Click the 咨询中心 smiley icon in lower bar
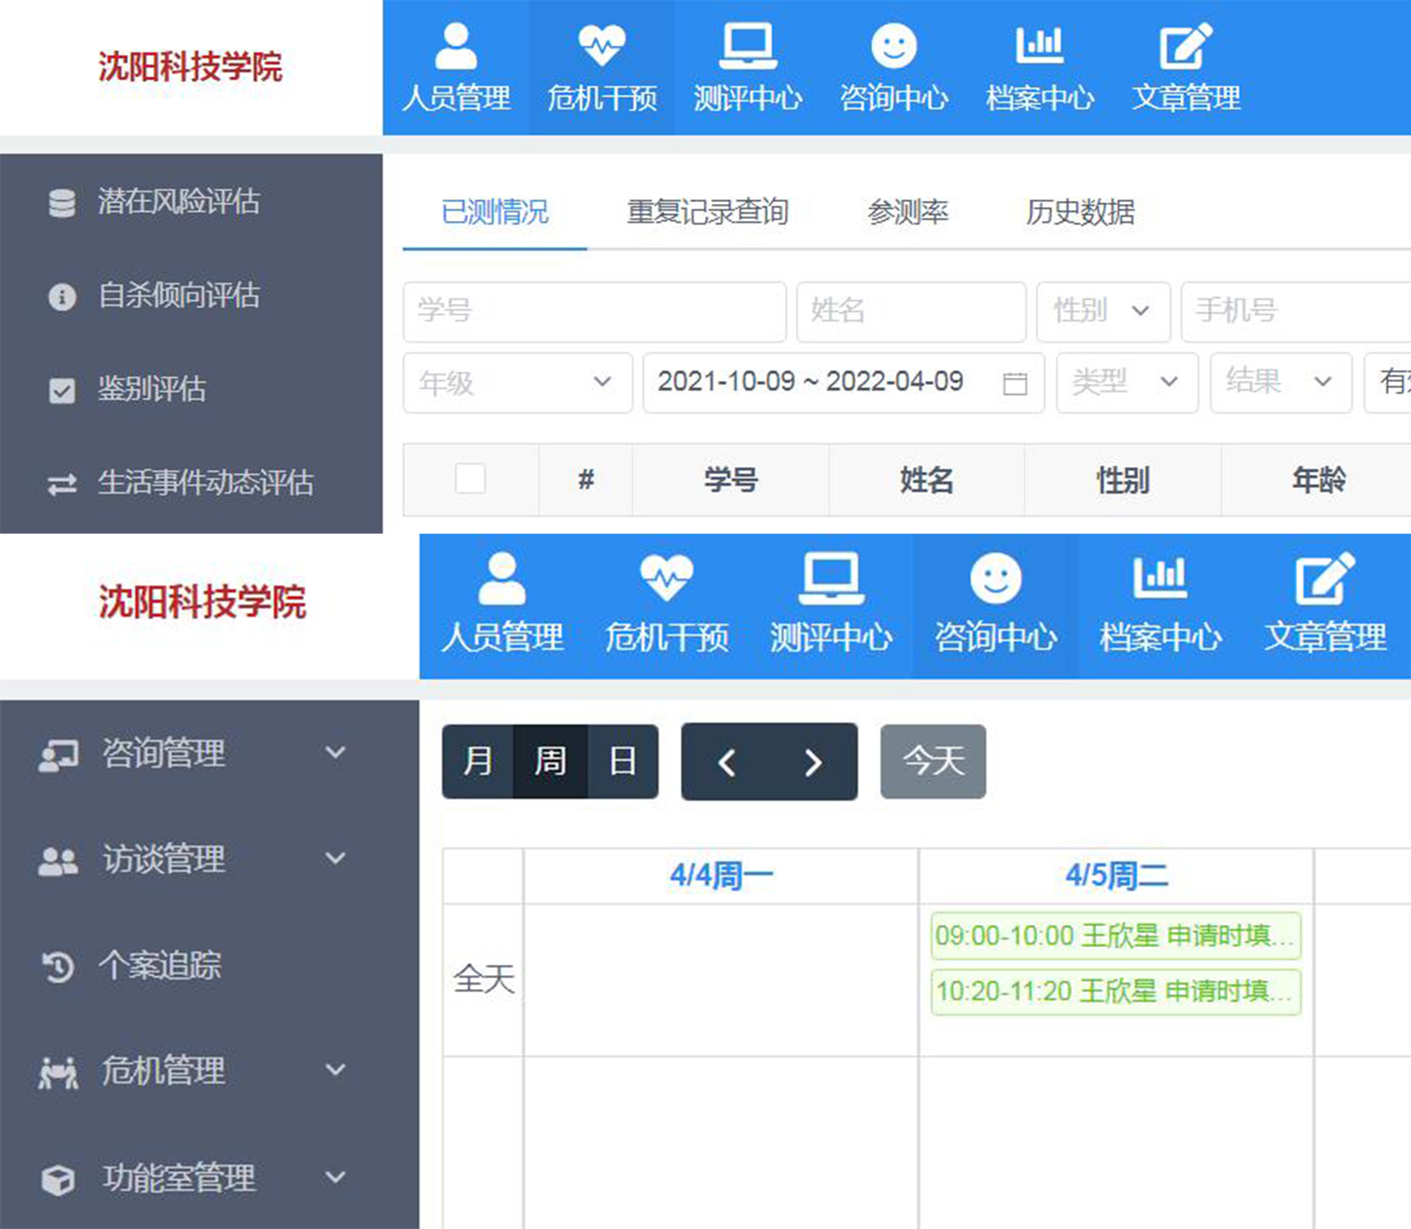This screenshot has height=1229, width=1411. (995, 578)
